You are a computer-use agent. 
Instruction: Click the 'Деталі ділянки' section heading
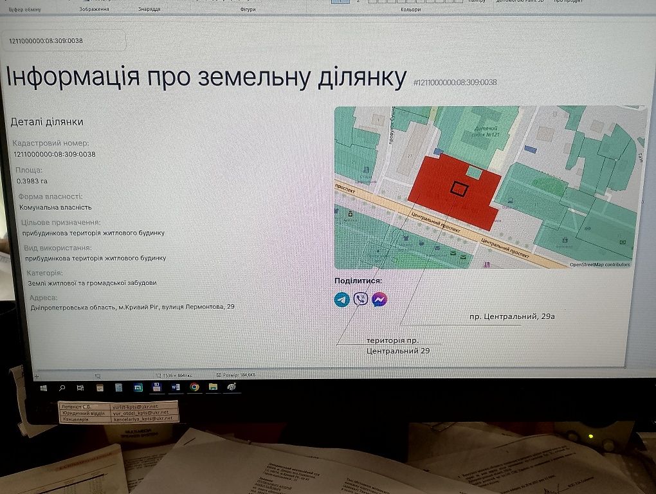click(x=47, y=122)
